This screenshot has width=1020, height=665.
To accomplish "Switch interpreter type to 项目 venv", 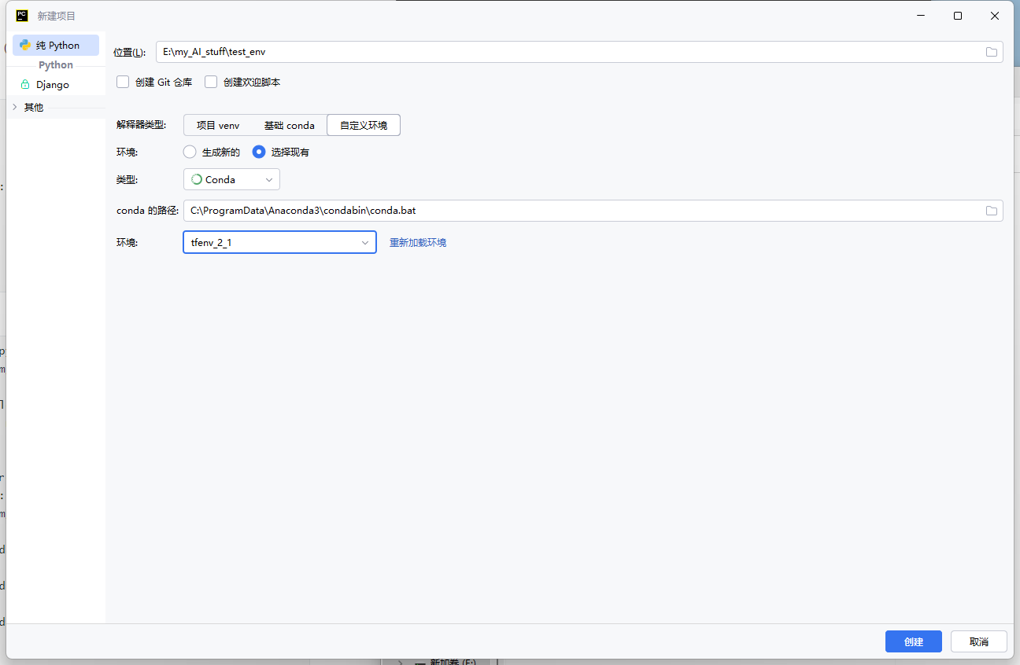I will [x=218, y=125].
